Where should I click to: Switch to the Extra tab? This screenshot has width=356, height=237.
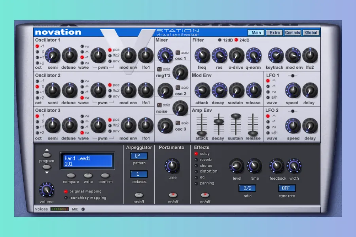pos(275,33)
